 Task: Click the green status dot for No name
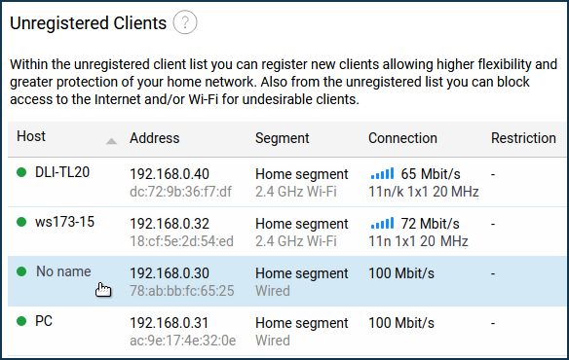[21, 271]
